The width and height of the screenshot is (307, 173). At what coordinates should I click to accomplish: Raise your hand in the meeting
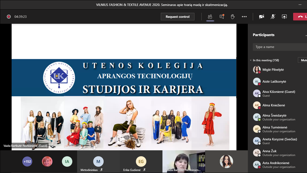click(233, 17)
